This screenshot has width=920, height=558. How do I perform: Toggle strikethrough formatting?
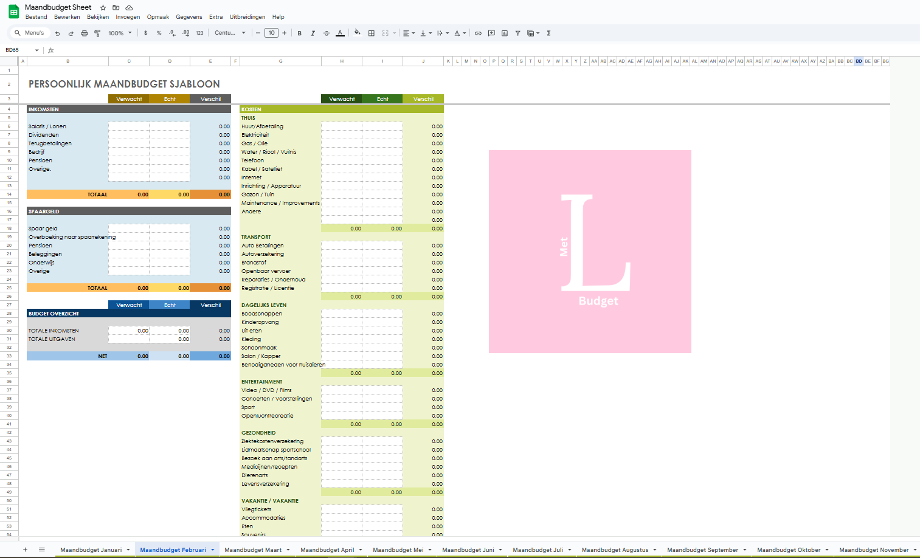tap(327, 33)
